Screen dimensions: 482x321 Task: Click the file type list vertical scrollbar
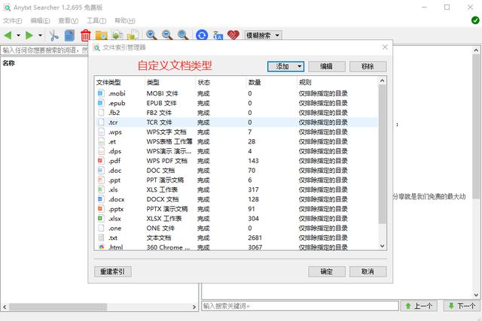click(382, 154)
